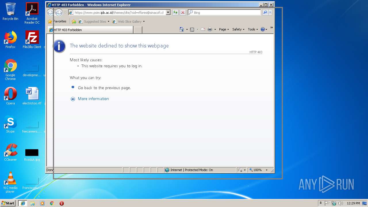Click Windows Explorer taskbar icon
This screenshot has height=207, width=368.
click(x=32, y=203)
